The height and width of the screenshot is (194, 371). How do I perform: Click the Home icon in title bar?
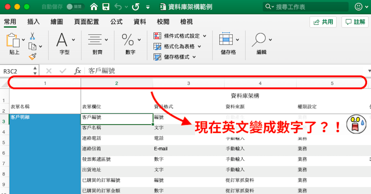94,6
